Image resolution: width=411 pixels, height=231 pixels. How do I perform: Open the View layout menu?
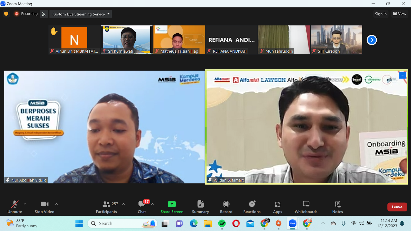click(399, 14)
